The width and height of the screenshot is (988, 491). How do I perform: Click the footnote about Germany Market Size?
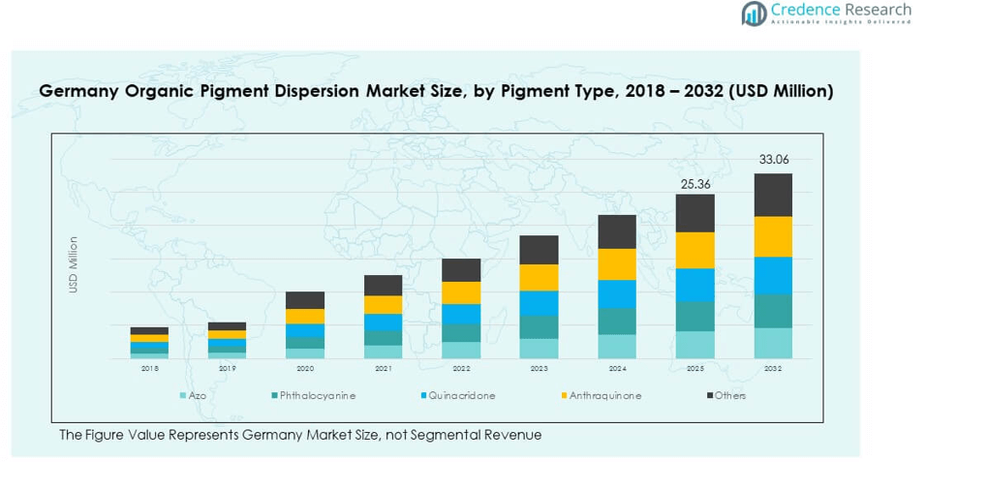300,435
